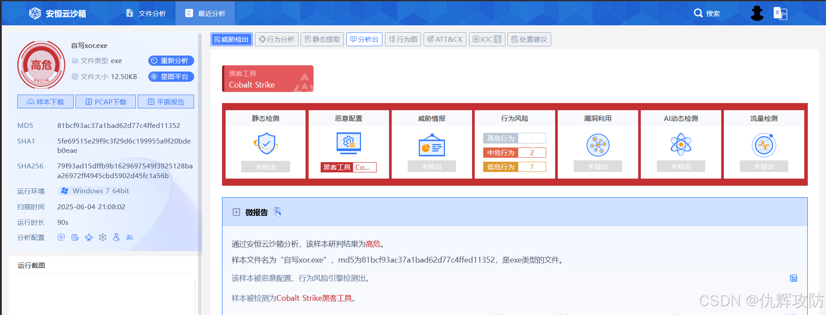This screenshot has width=826, height=315.
Task: Click the 黑客工具 Co... result label
Action: tap(349, 167)
